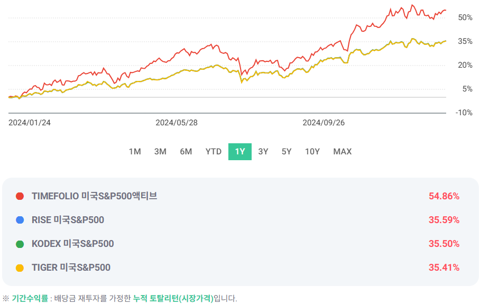The height and width of the screenshot is (304, 480).
Task: Click the 35.41% return value
Action: pyautogui.click(x=444, y=268)
